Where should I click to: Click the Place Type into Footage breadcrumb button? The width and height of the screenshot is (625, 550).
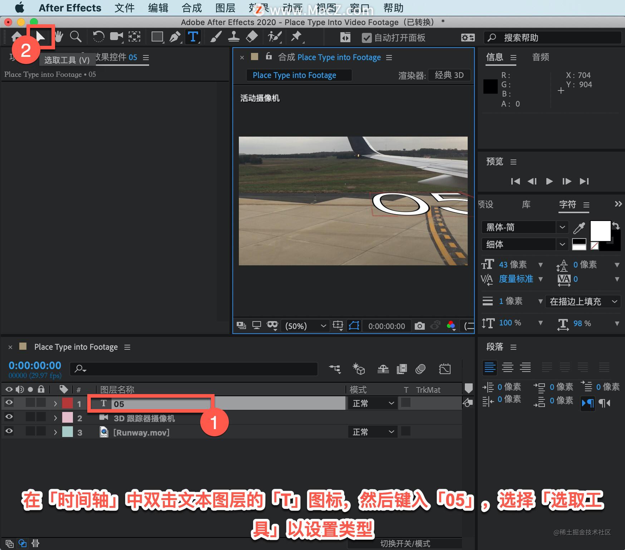pyautogui.click(x=299, y=75)
